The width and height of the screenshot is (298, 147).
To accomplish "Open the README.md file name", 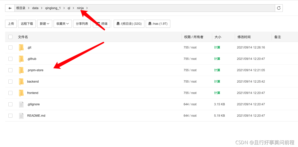I will [x=36, y=116].
